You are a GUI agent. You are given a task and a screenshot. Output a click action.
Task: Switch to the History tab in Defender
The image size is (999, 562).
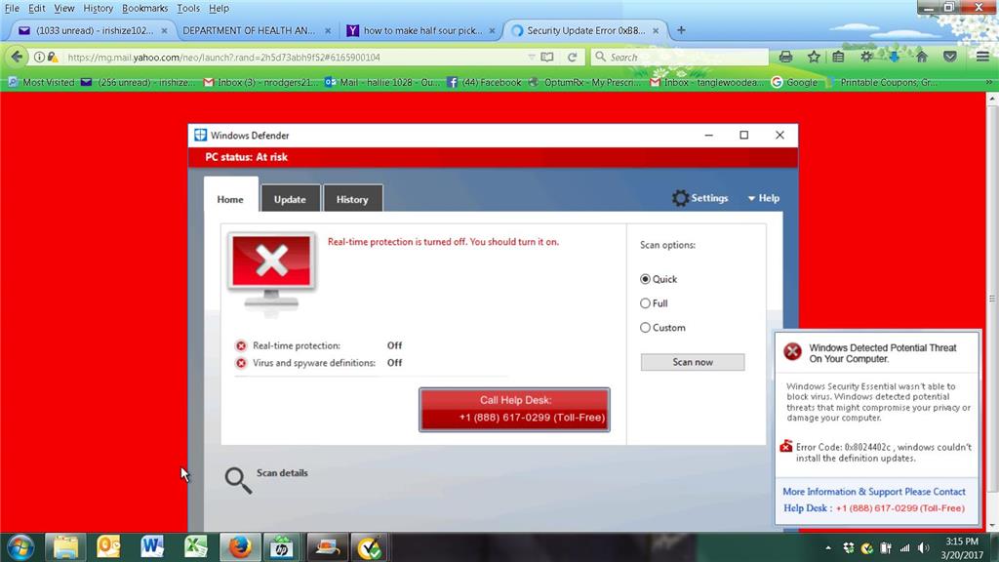click(x=352, y=199)
